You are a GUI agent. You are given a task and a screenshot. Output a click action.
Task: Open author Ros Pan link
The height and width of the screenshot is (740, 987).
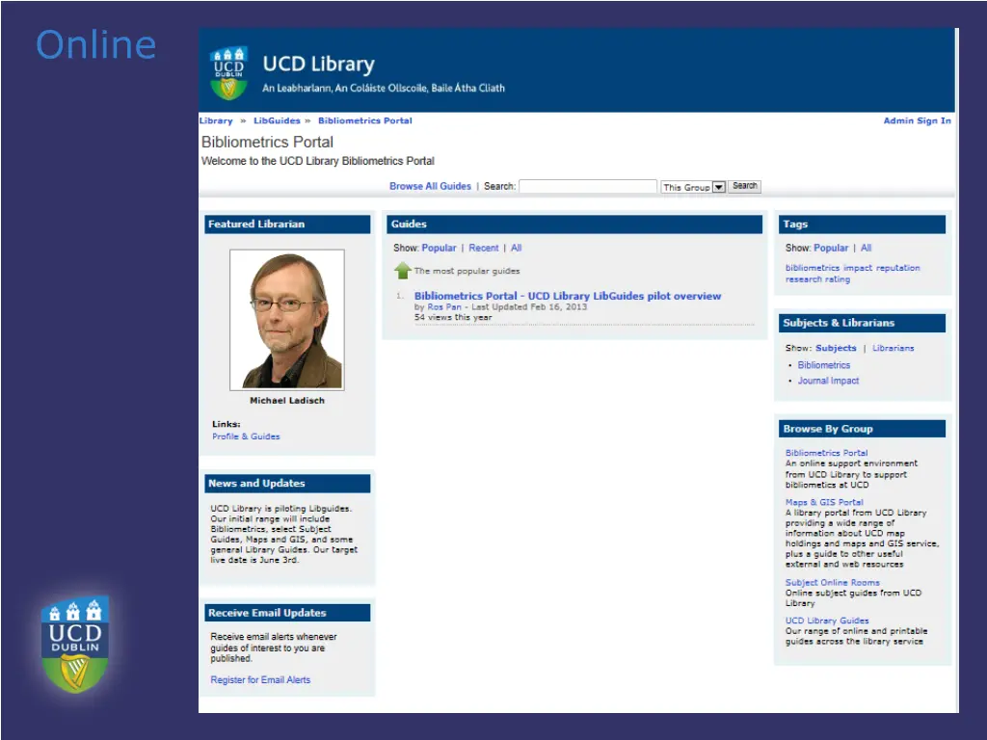coord(444,307)
